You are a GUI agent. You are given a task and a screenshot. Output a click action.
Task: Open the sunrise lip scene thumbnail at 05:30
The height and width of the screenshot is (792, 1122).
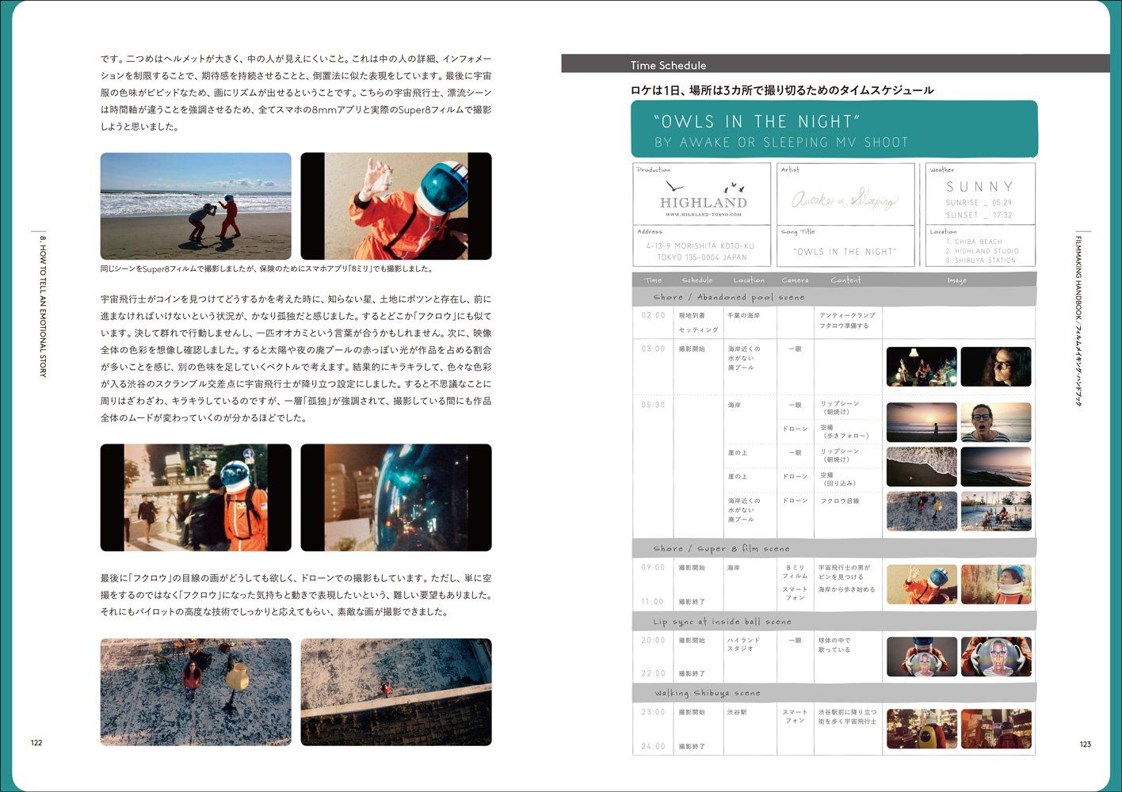tap(922, 422)
